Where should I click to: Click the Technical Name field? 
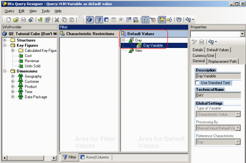coord(218,96)
